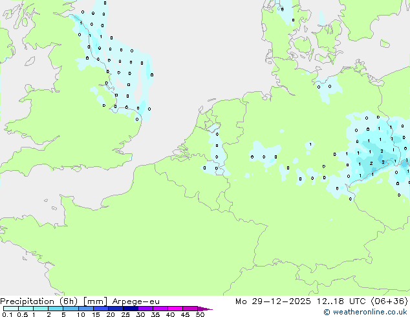
Task: Click the date "Mo 29-12-2025"
Action: pos(274,301)
